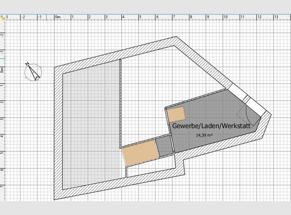Select the compass rose on the plan
291x215 pixels.
point(33,72)
